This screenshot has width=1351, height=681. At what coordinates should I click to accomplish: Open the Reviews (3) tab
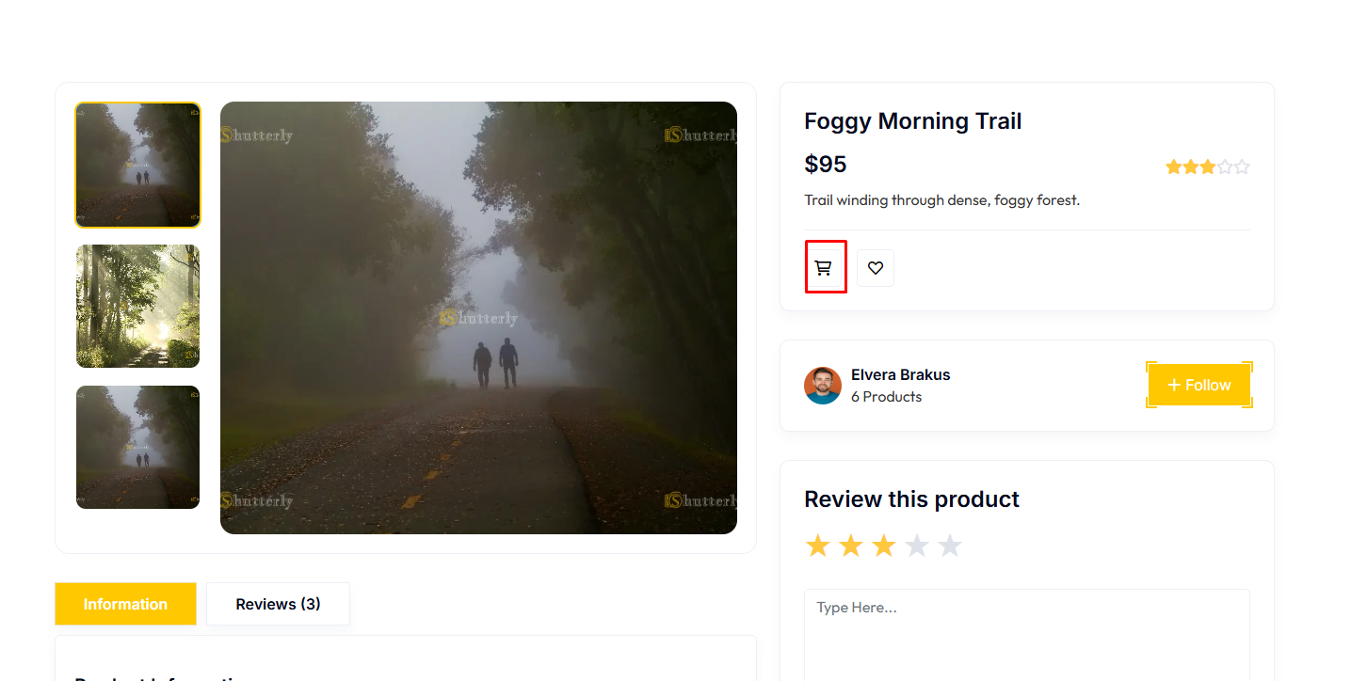(278, 604)
